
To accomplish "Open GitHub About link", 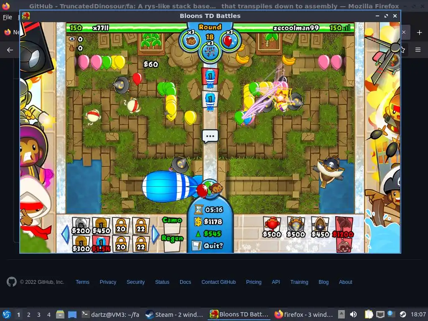I will (346, 282).
